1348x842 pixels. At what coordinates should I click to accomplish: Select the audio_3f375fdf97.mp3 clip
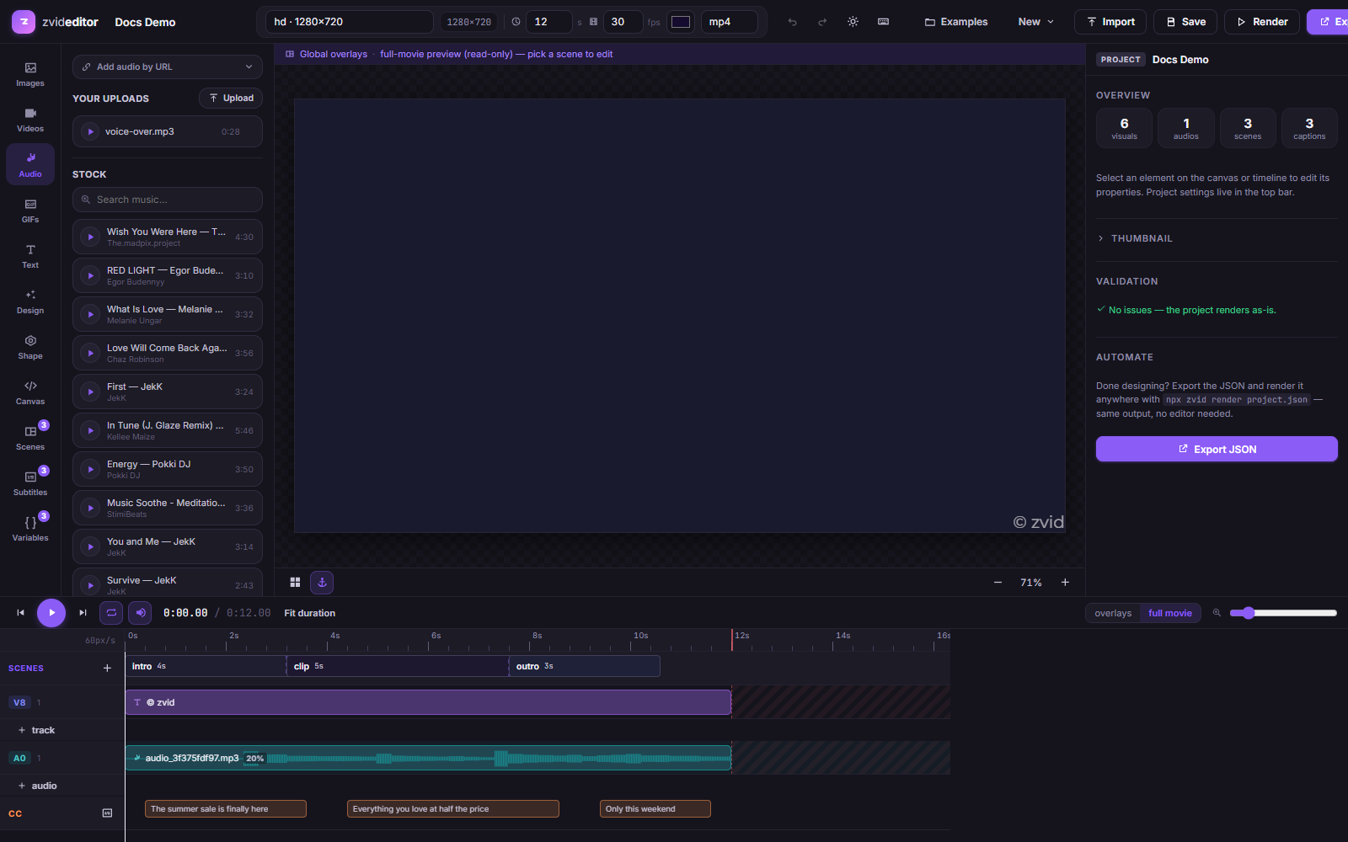[x=428, y=758]
